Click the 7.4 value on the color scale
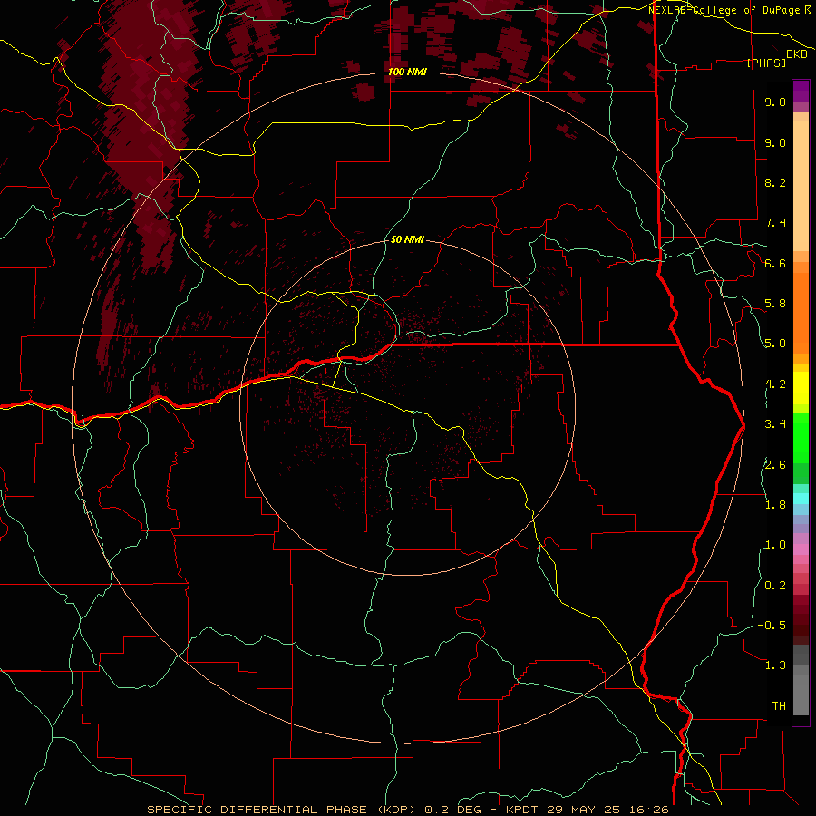The image size is (816, 816). 775,223
